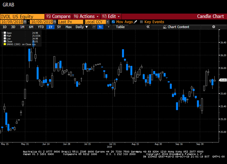Open the Table view button
Screen dimensions: 227x164
tap(120, 27)
